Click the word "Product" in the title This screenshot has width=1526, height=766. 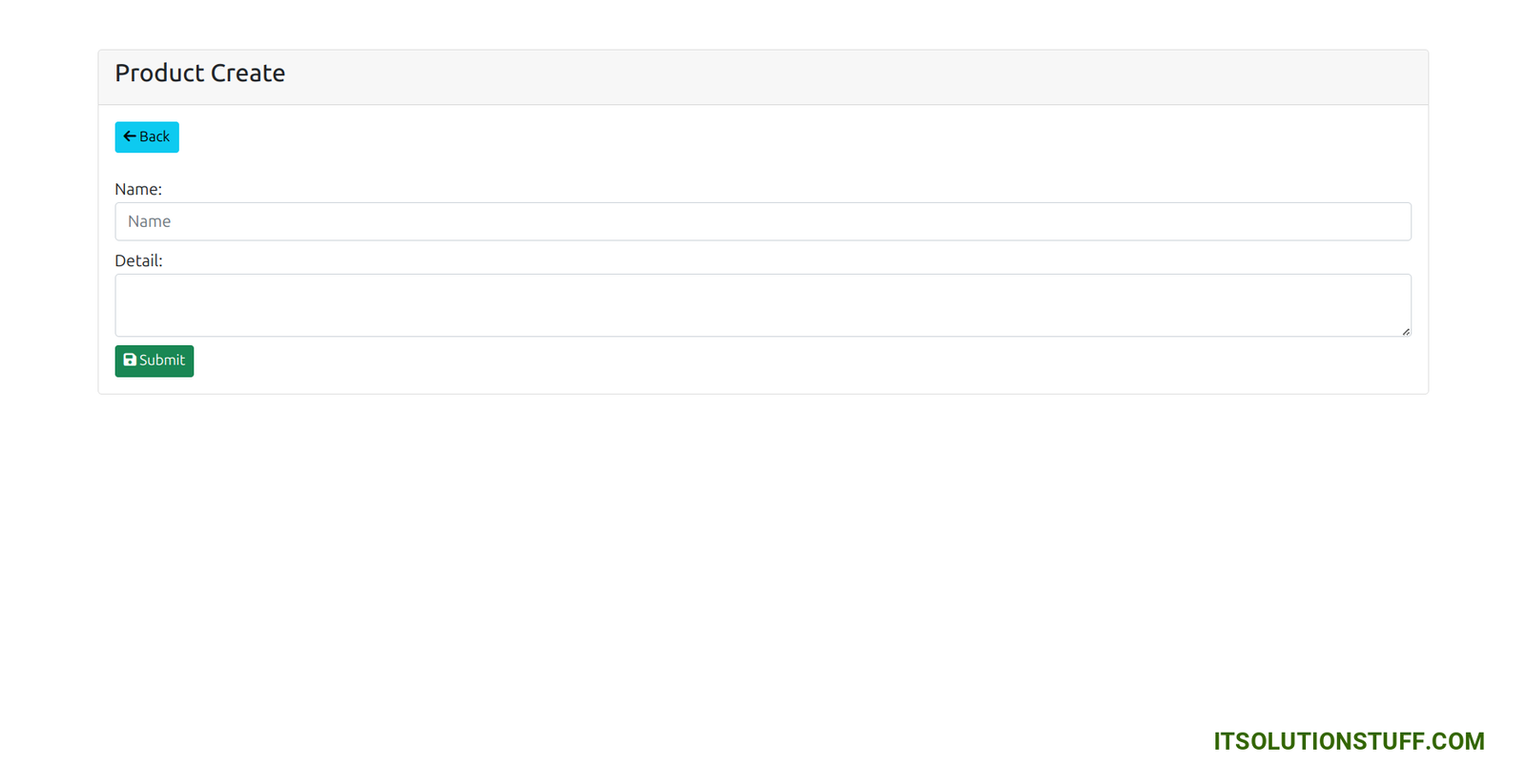159,73
